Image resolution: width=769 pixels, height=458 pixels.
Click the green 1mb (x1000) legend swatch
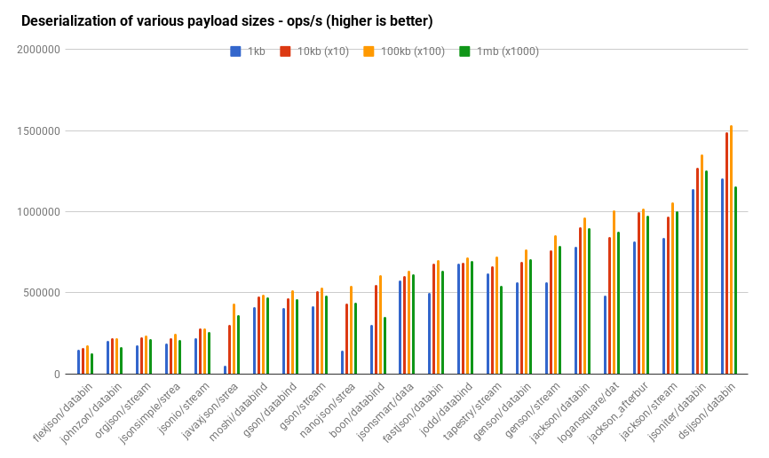464,51
